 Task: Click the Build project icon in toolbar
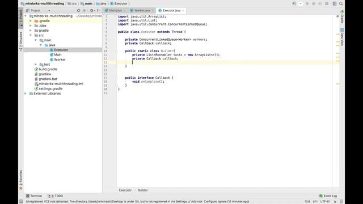tap(294, 3)
